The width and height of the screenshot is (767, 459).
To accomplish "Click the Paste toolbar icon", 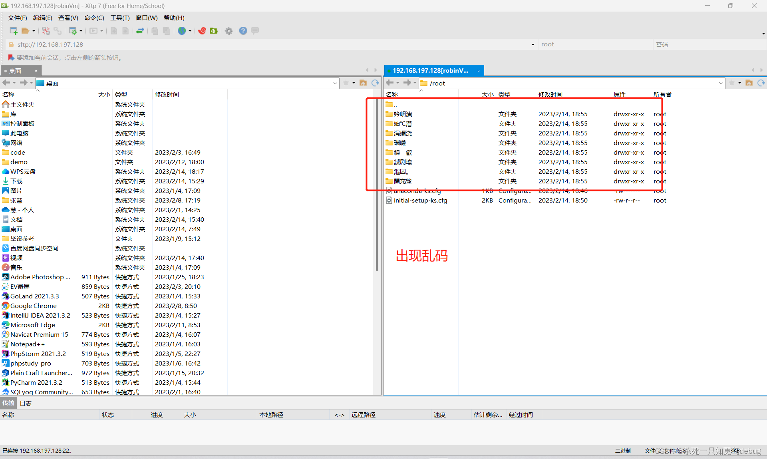I will pyautogui.click(x=167, y=31).
